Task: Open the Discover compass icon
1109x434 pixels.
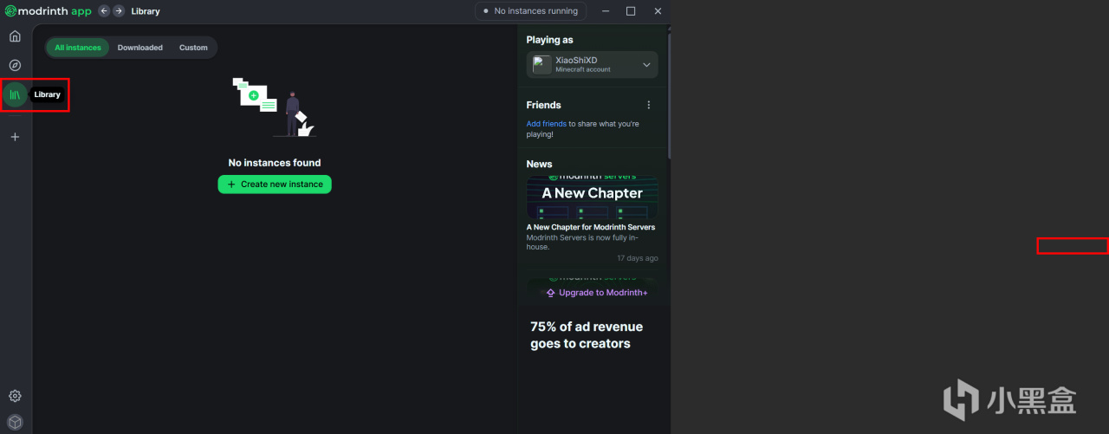Action: click(x=15, y=65)
